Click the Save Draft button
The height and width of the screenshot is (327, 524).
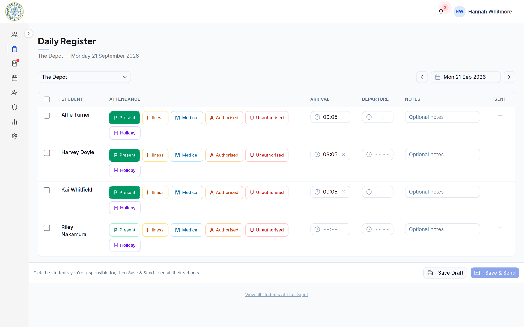click(445, 273)
